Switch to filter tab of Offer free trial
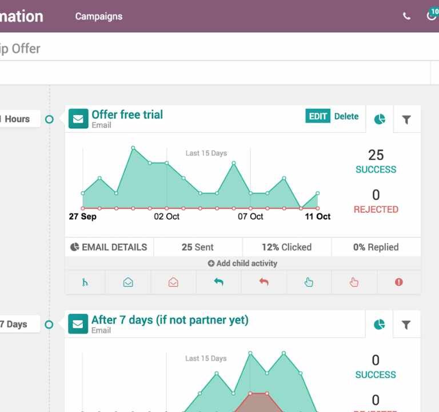The width and height of the screenshot is (439, 412). 406,119
